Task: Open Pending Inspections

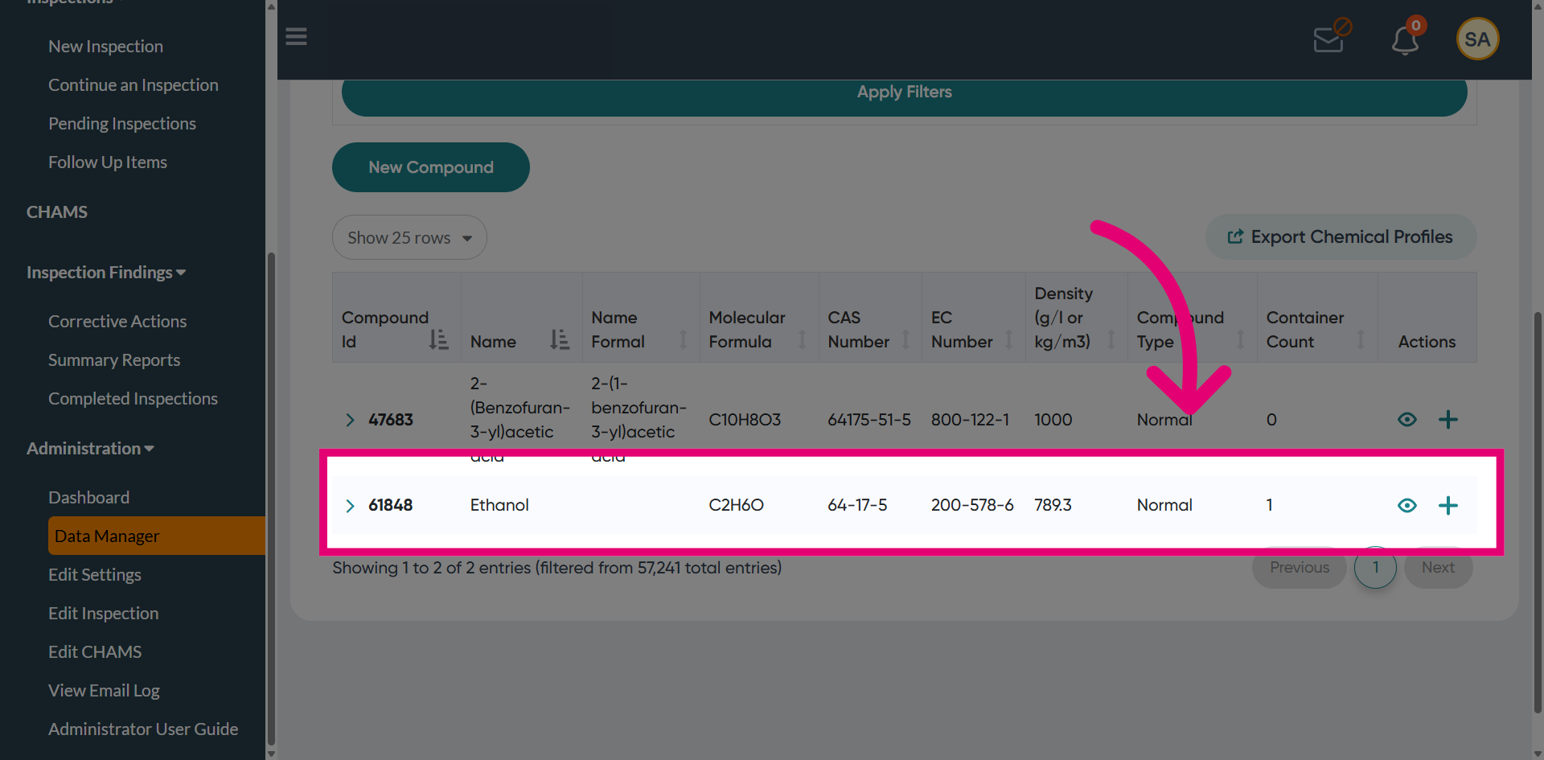Action: 122,124
